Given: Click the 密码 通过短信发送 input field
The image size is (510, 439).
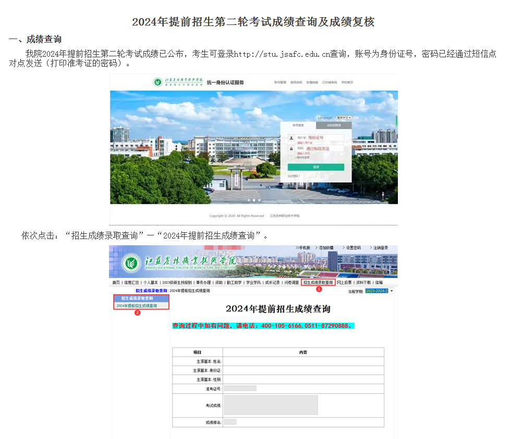Looking at the screenshot, I should pos(320,148).
